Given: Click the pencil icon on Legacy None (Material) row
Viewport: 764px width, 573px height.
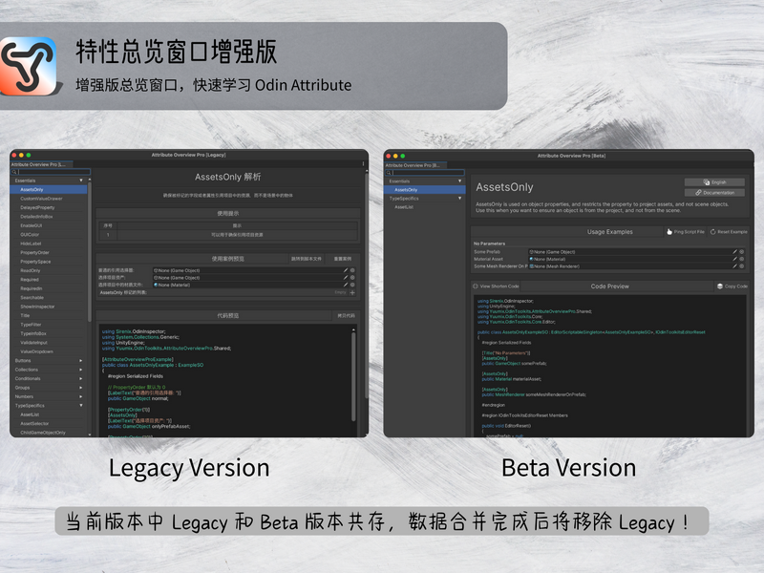Looking at the screenshot, I should 346,285.
